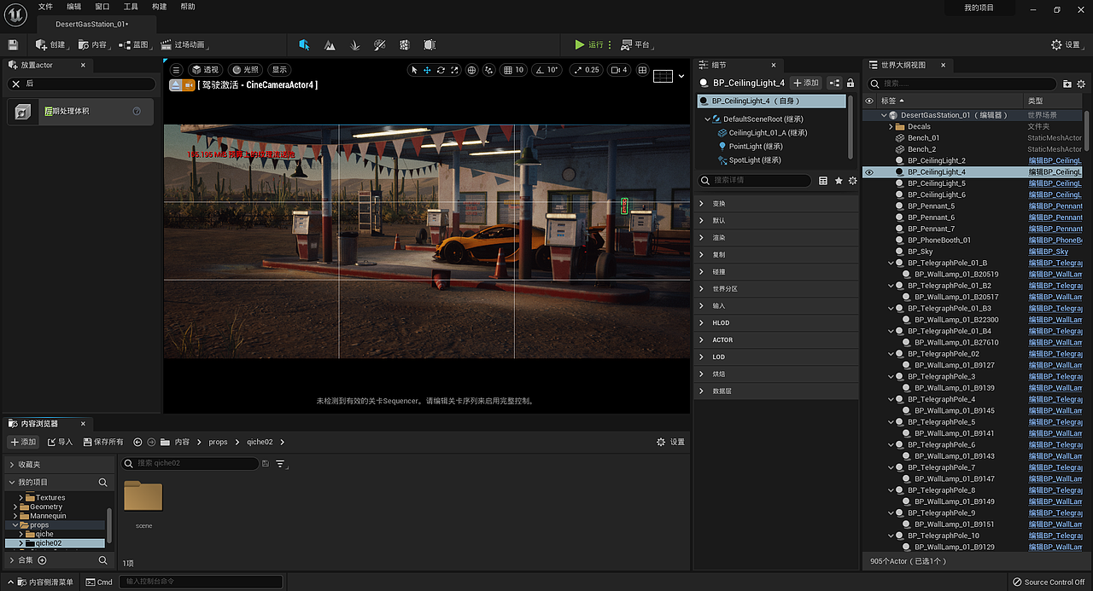Toggle camera view icon next to eject
The width and height of the screenshot is (1093, 591).
(189, 84)
